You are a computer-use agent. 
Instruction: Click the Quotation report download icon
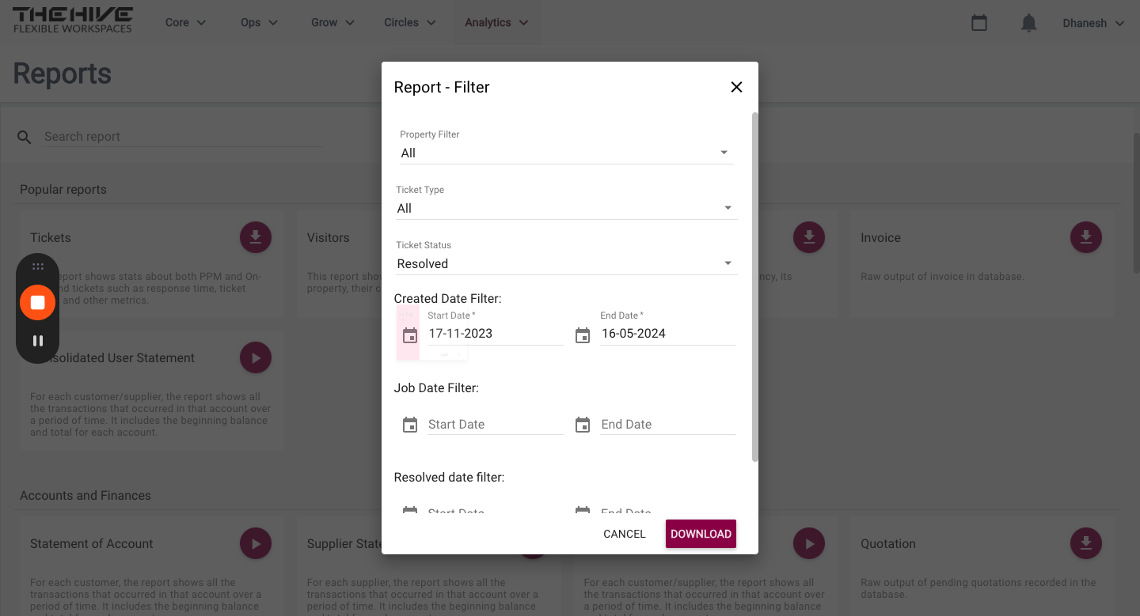pos(1086,543)
